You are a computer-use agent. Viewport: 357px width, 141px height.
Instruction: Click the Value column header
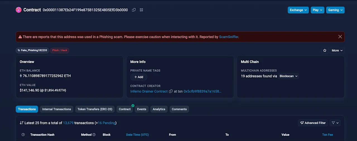coord(285,135)
